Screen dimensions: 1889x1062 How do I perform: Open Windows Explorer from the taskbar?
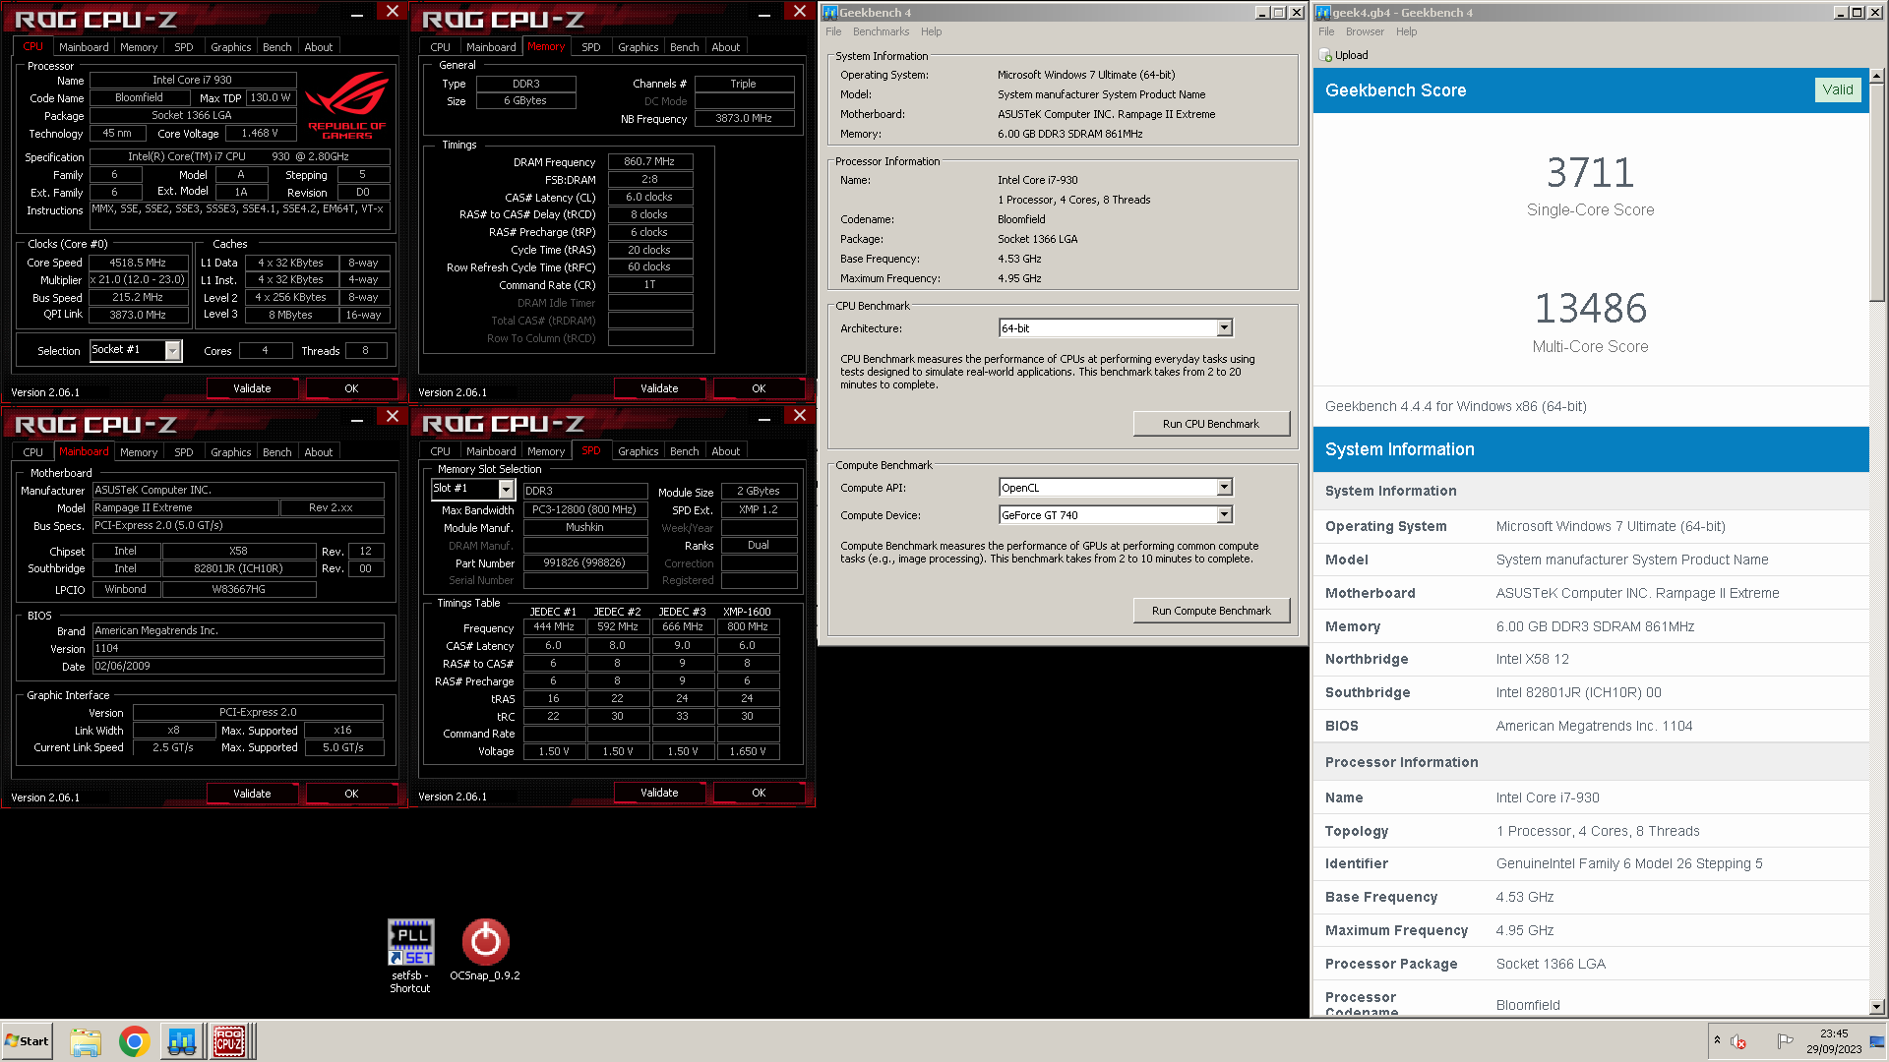[86, 1041]
